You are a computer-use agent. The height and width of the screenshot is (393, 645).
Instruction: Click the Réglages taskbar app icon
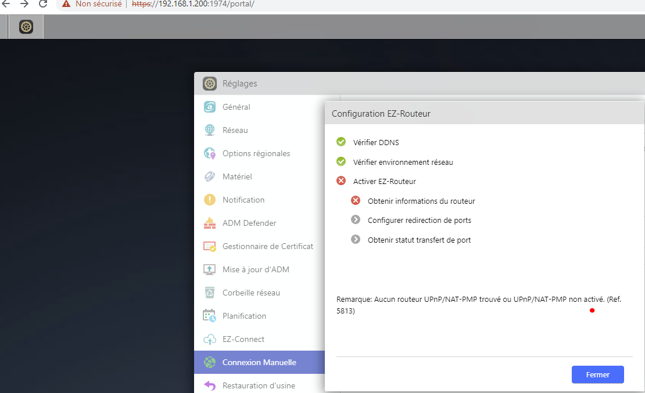[26, 27]
